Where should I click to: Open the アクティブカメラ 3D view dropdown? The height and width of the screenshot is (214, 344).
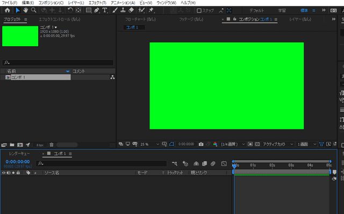(278, 144)
